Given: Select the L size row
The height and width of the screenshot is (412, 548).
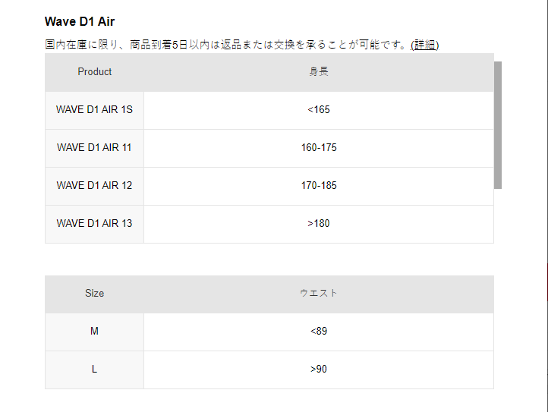Looking at the screenshot, I should pos(94,370).
